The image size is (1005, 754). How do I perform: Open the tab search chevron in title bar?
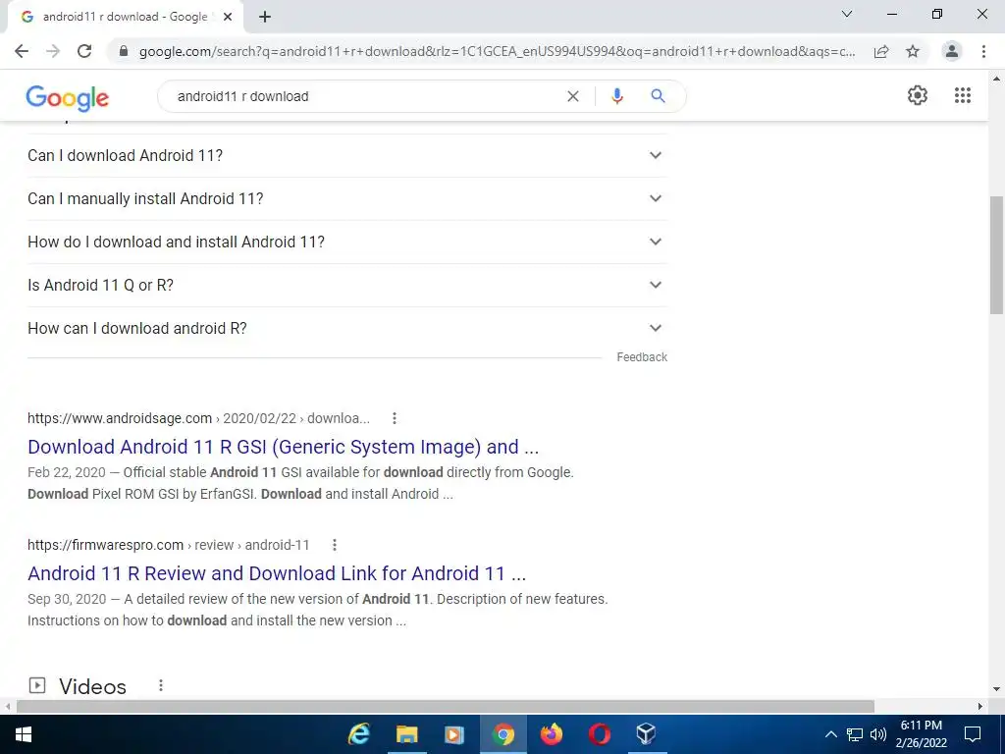point(847,14)
